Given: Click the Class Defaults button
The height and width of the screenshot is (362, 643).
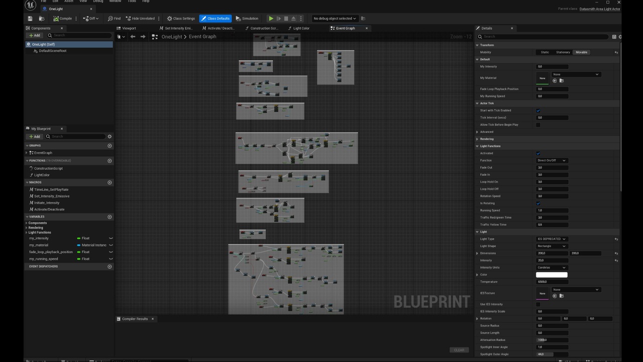Looking at the screenshot, I should (x=216, y=19).
